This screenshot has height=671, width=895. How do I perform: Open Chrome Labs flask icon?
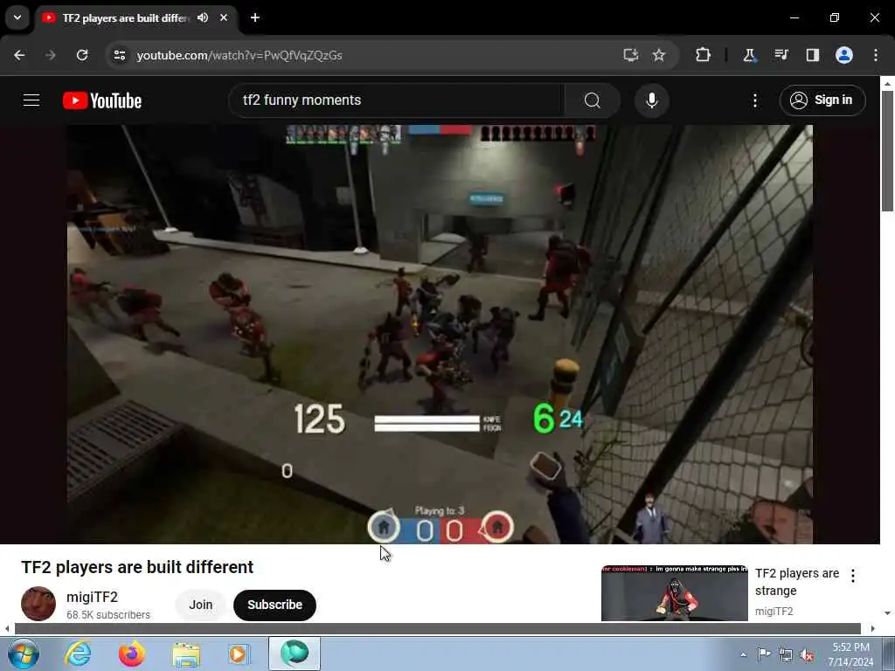(x=749, y=55)
